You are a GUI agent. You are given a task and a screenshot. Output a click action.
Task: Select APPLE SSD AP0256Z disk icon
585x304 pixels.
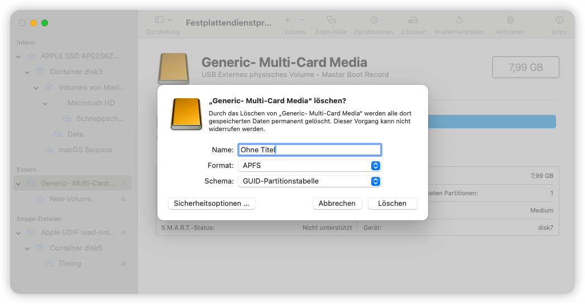31,56
